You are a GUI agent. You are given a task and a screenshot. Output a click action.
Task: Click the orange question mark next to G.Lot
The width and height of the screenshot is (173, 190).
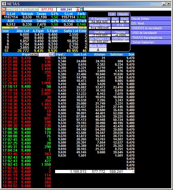4,13
